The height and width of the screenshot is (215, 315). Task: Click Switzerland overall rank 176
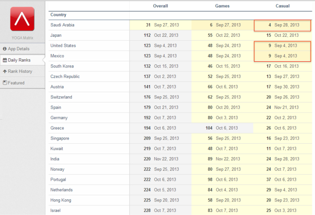[x=147, y=97]
